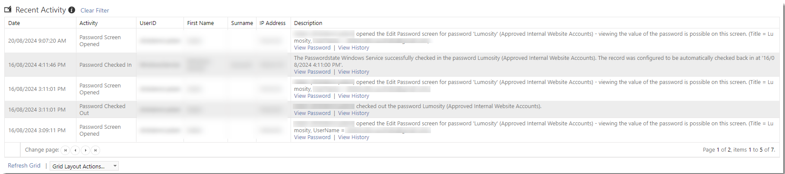785x174 pixels.
Task: Jump to the last page of results
Action: 96,150
